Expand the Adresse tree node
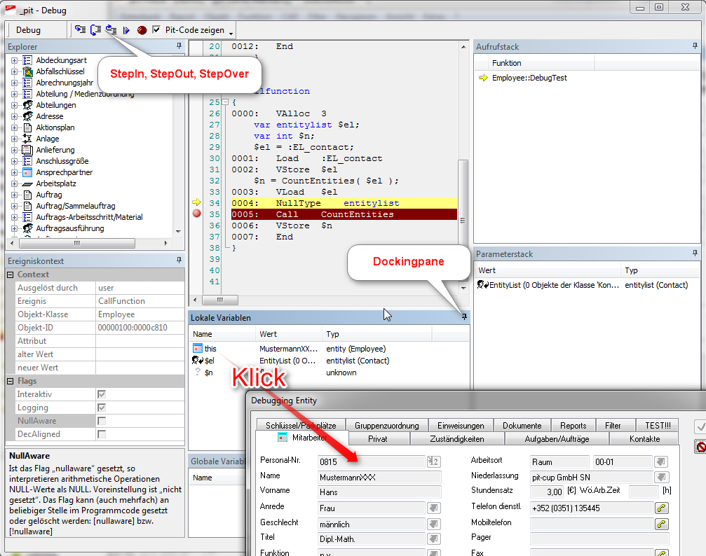The image size is (706, 556). (15, 116)
